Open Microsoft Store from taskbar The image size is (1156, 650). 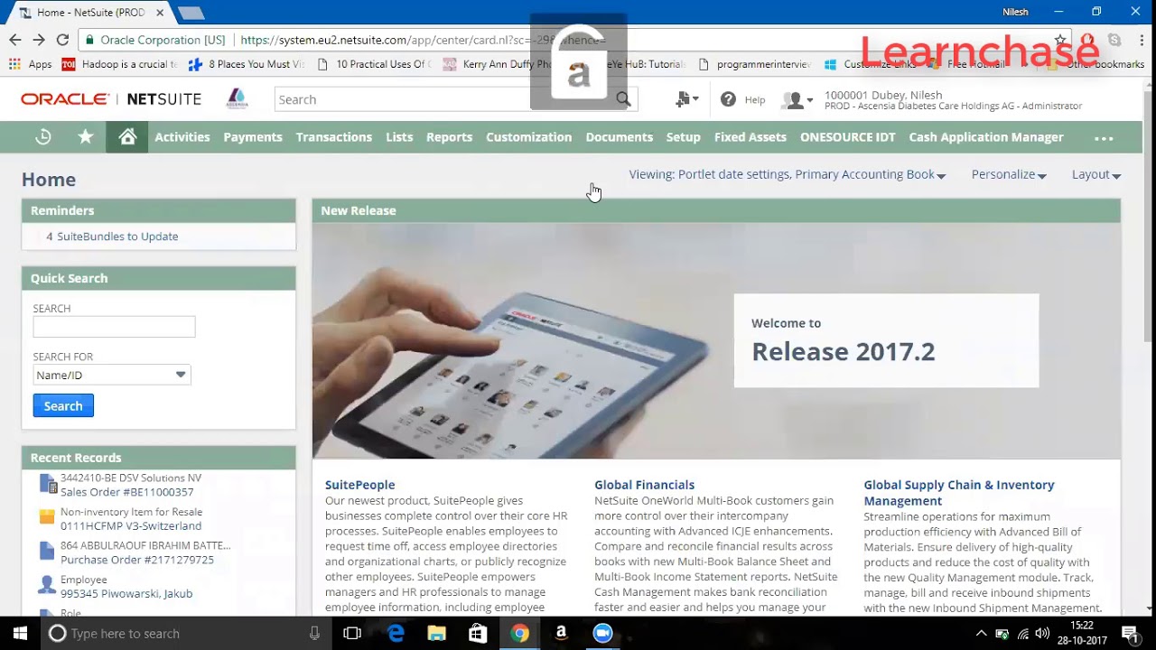click(478, 634)
